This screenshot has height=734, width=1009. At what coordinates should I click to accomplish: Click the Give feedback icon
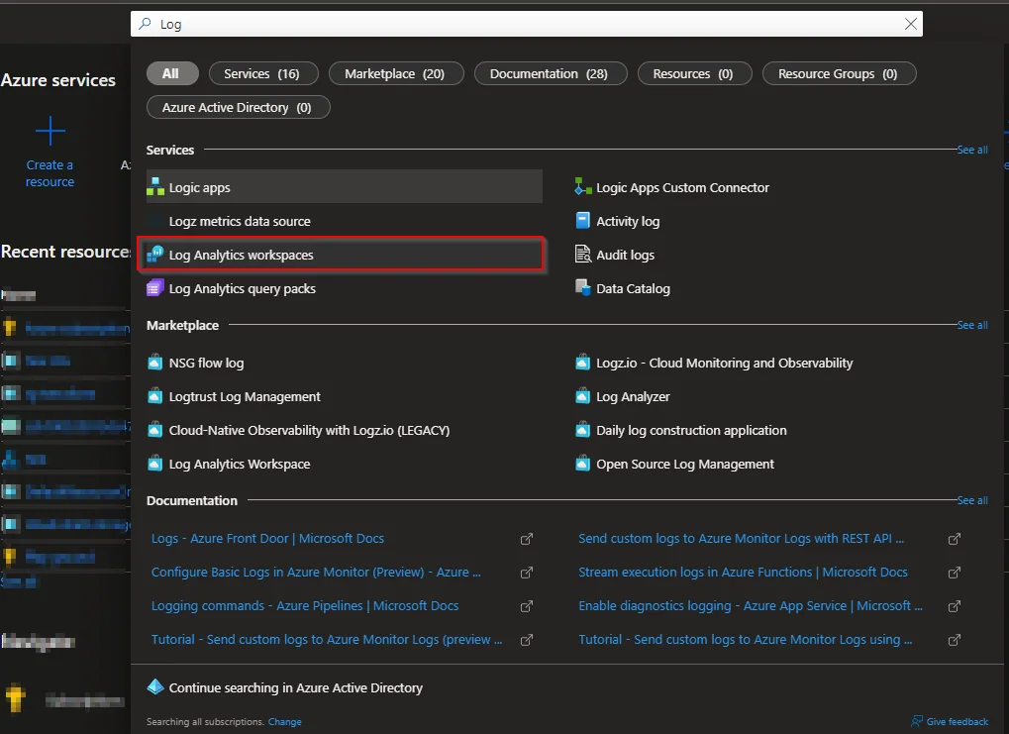coord(917,722)
